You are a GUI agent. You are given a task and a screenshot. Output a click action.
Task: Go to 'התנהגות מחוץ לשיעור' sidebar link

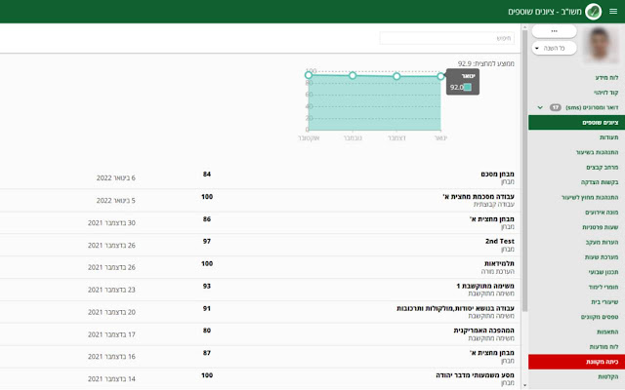[x=590, y=197]
